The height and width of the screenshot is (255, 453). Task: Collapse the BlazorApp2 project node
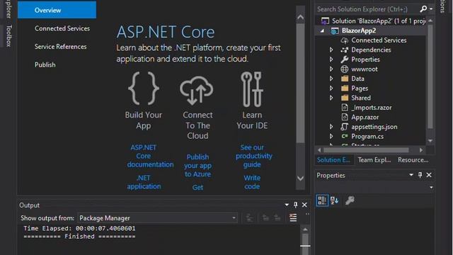pos(322,30)
